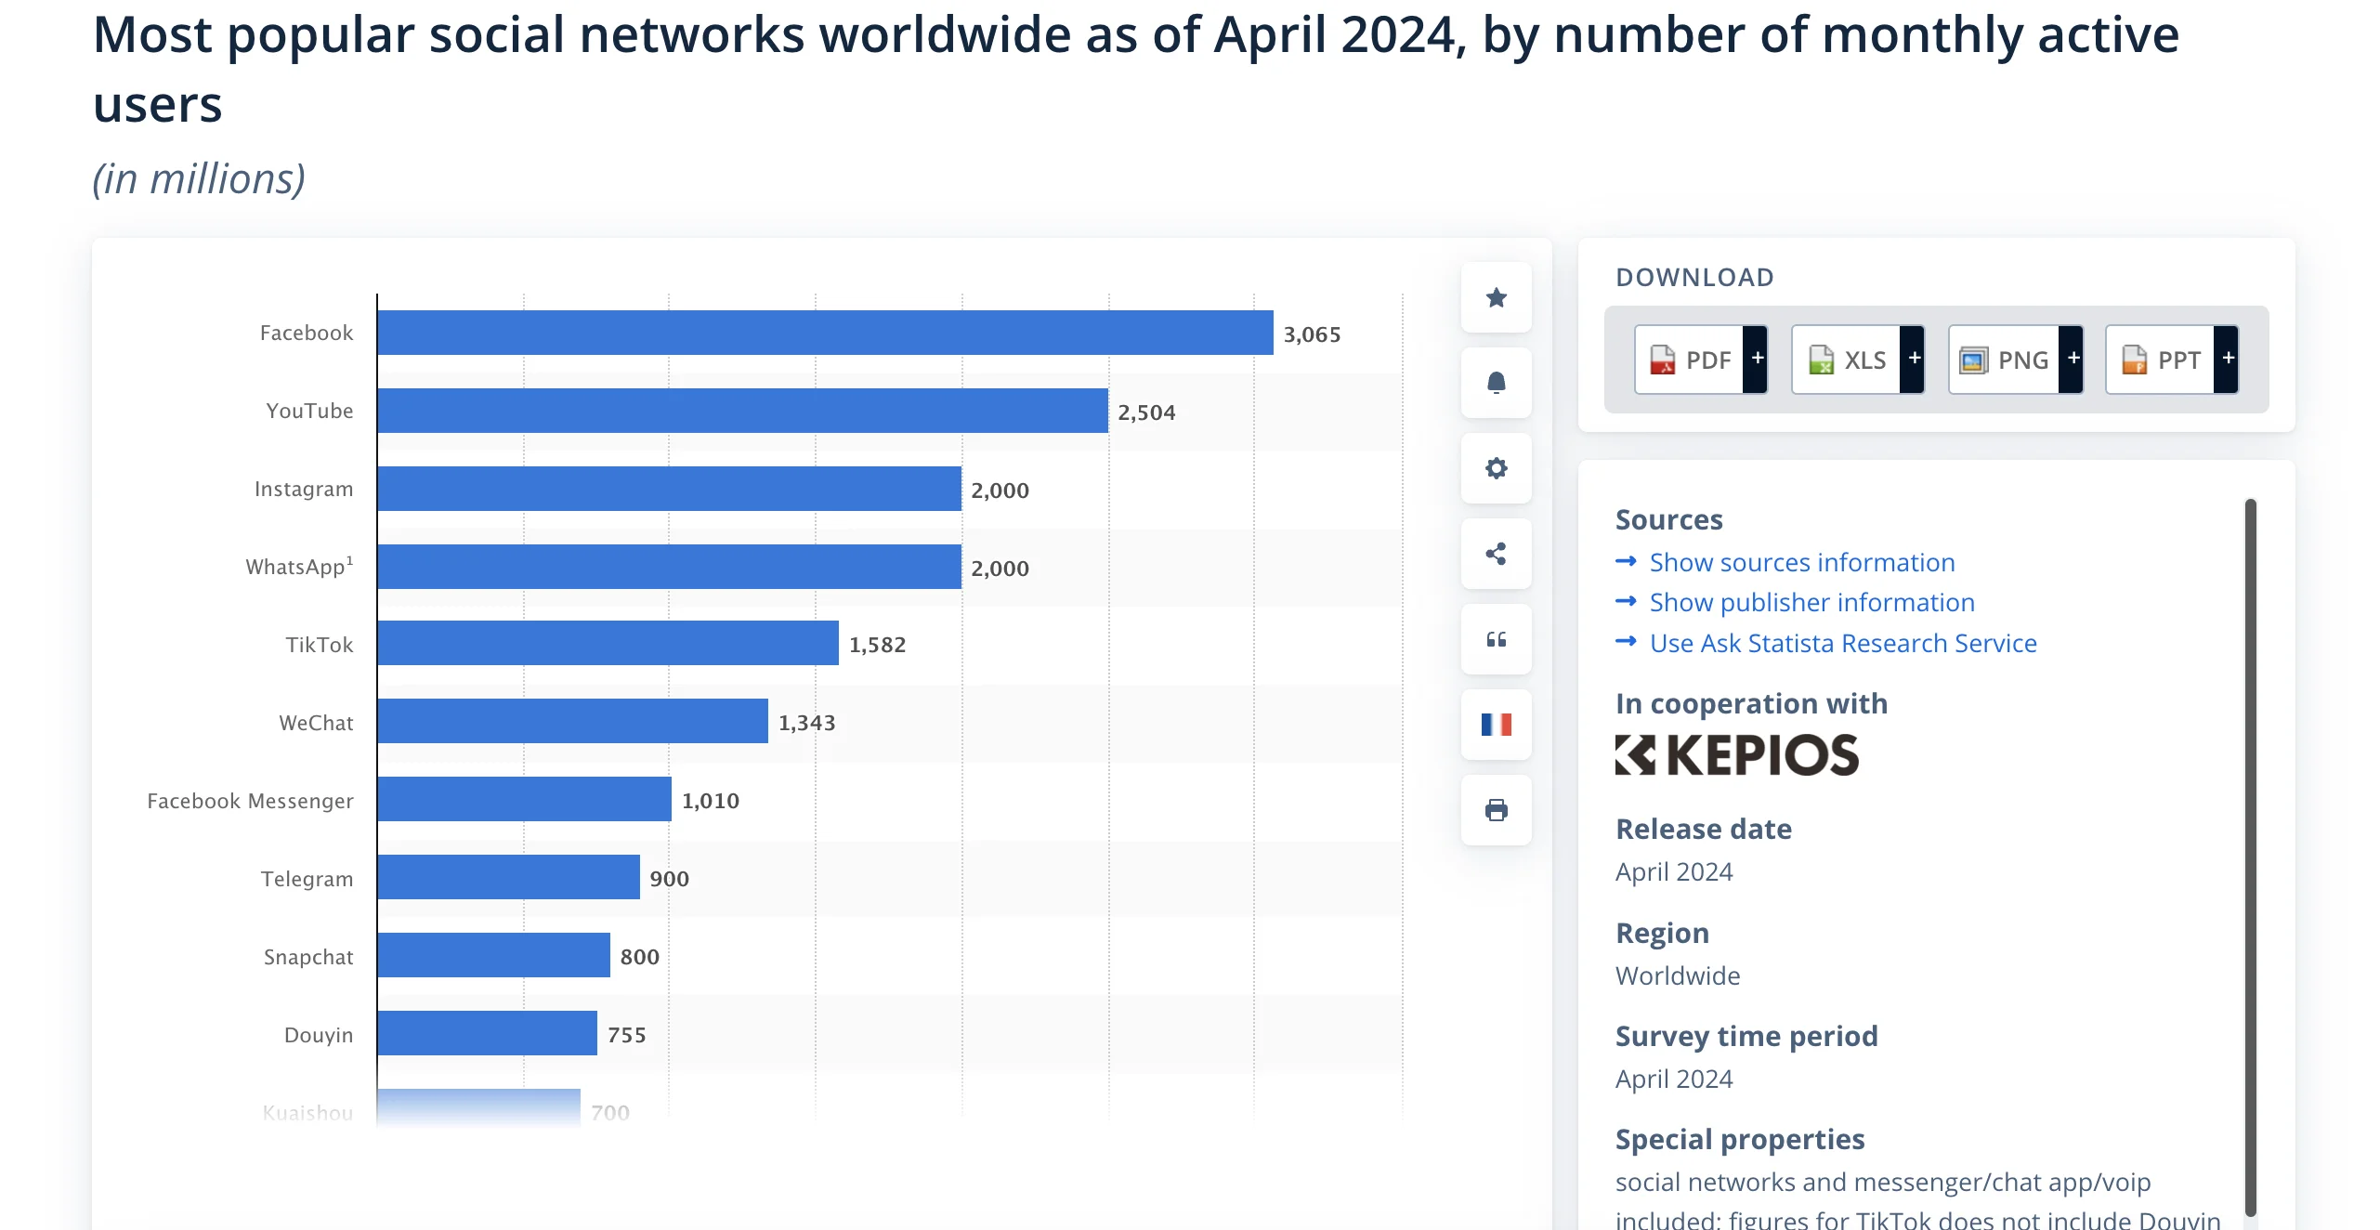Click the print icon
2380x1230 pixels.
point(1496,810)
